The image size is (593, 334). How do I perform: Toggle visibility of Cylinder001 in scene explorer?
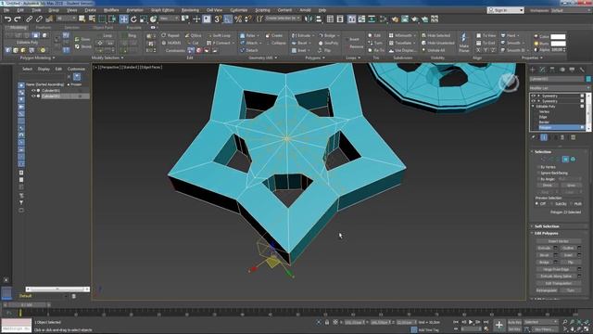33,91
